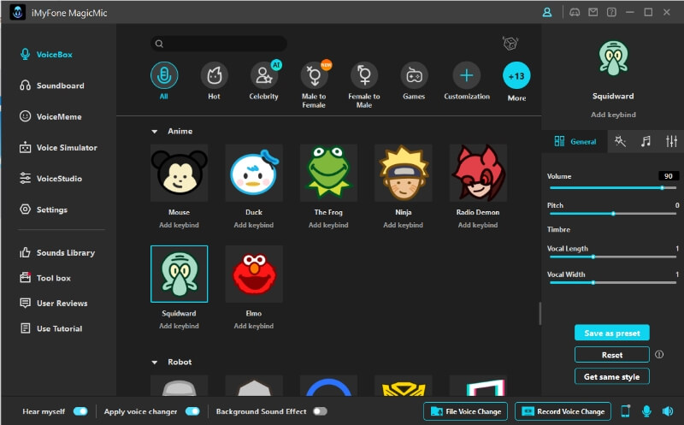Open Use Tutorial from the sidebar
This screenshot has height=425, width=684.
[x=51, y=328]
